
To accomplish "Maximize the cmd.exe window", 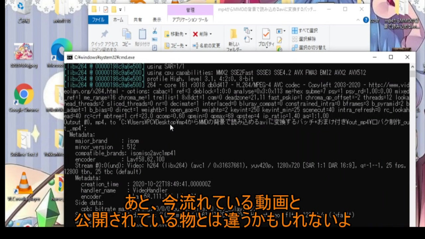I will (x=391, y=57).
